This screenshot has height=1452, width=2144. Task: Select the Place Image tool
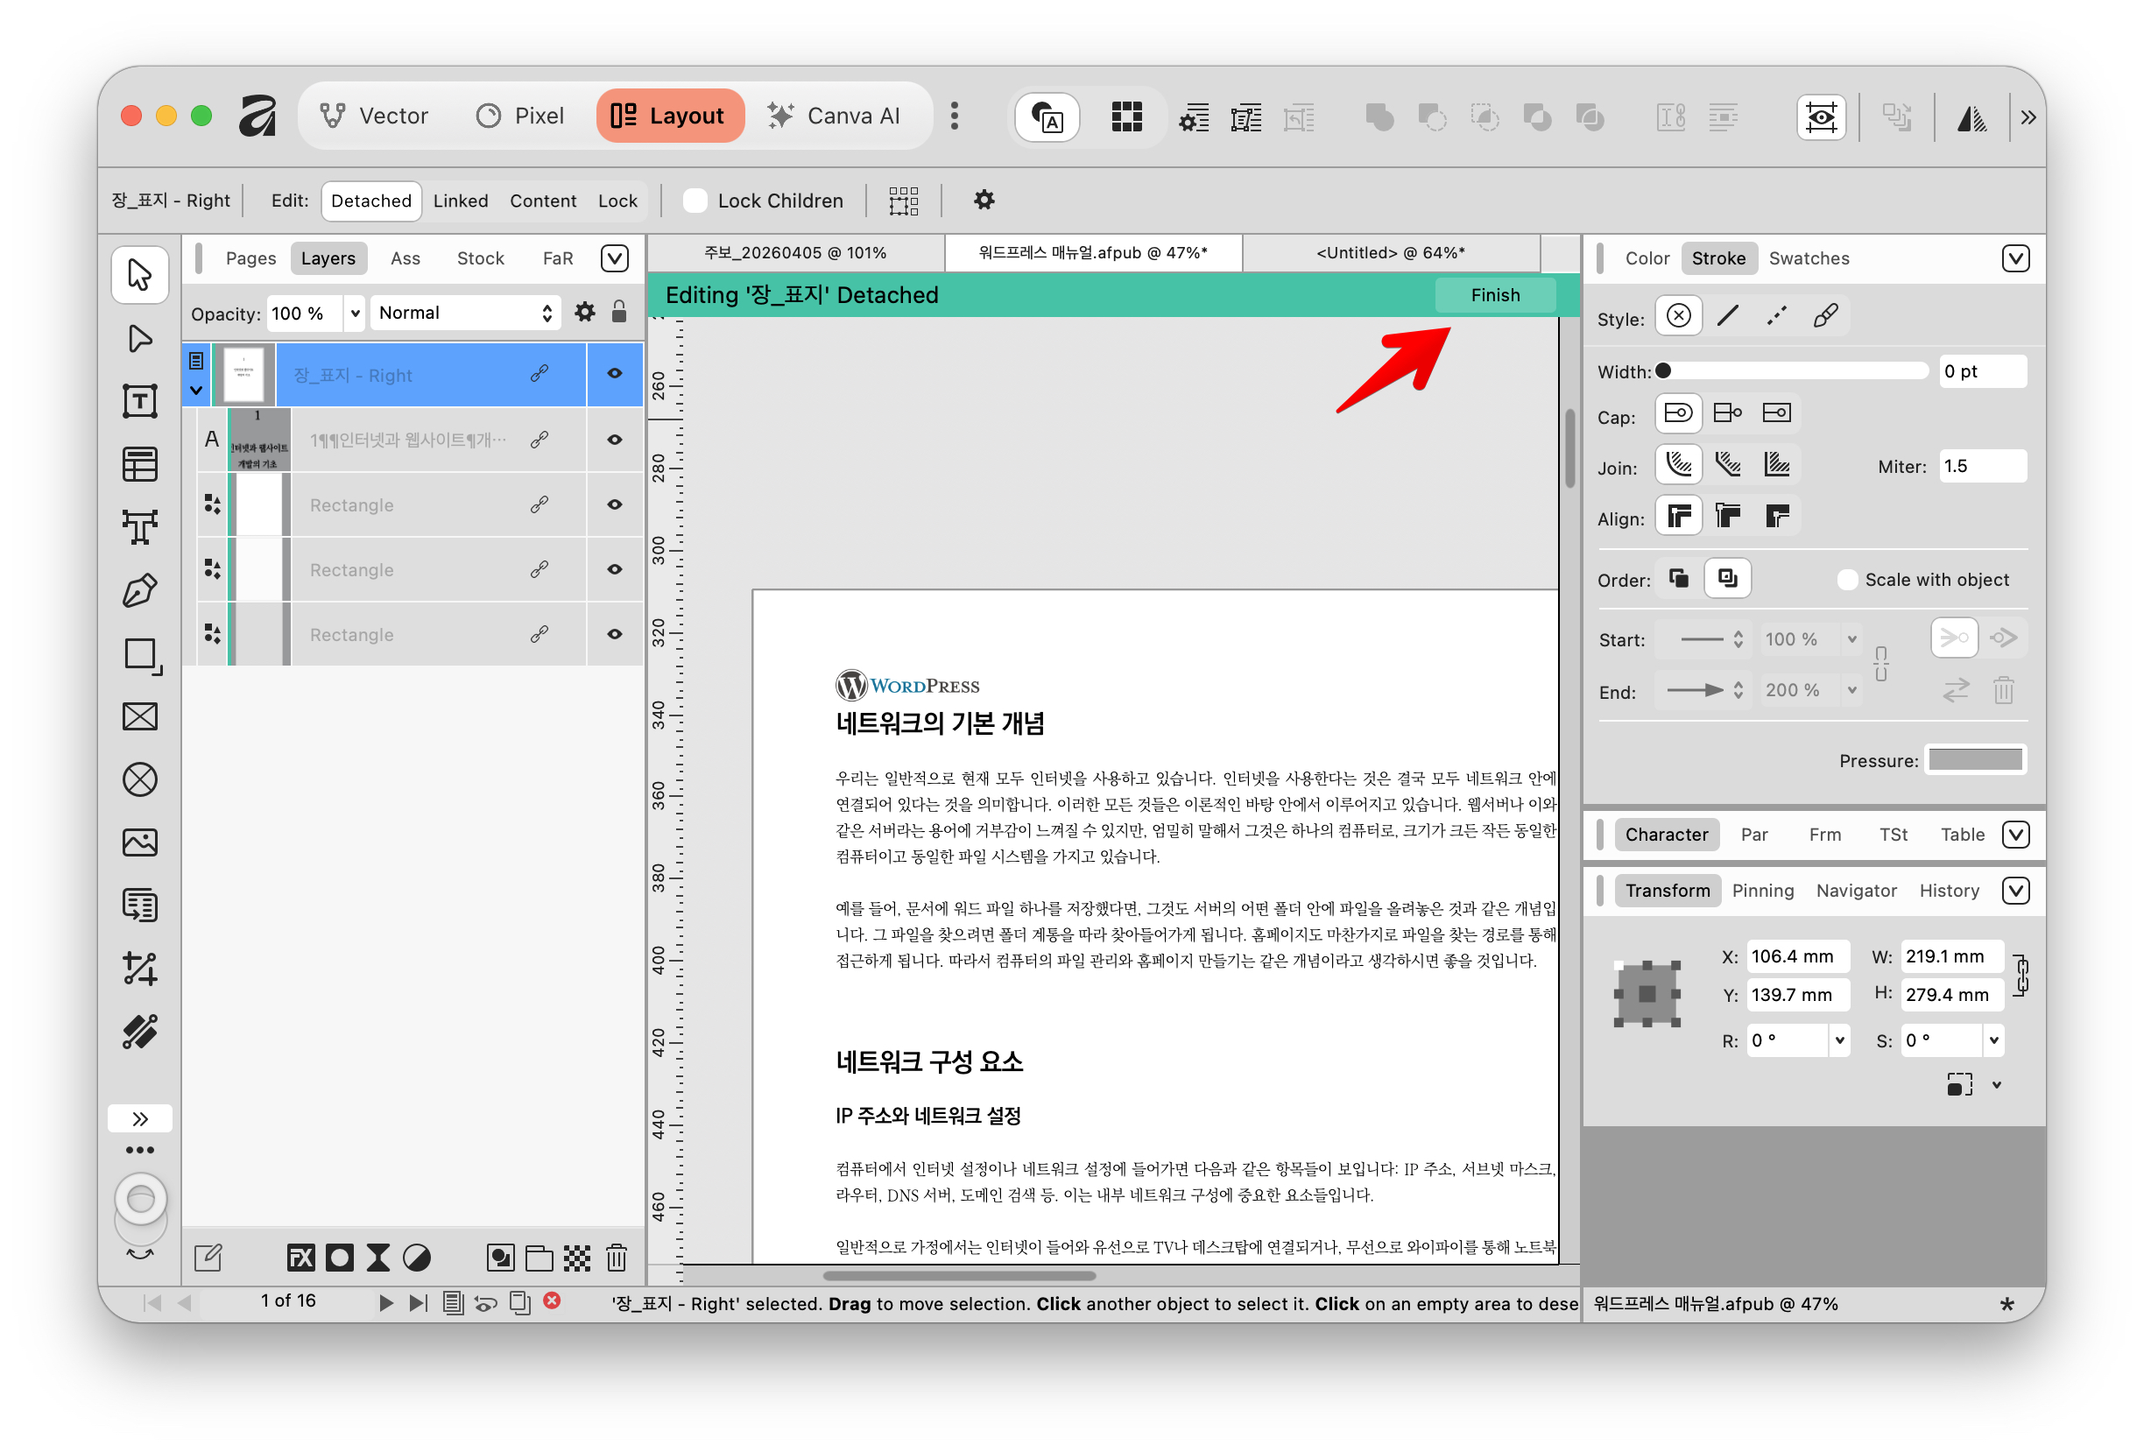(x=139, y=842)
